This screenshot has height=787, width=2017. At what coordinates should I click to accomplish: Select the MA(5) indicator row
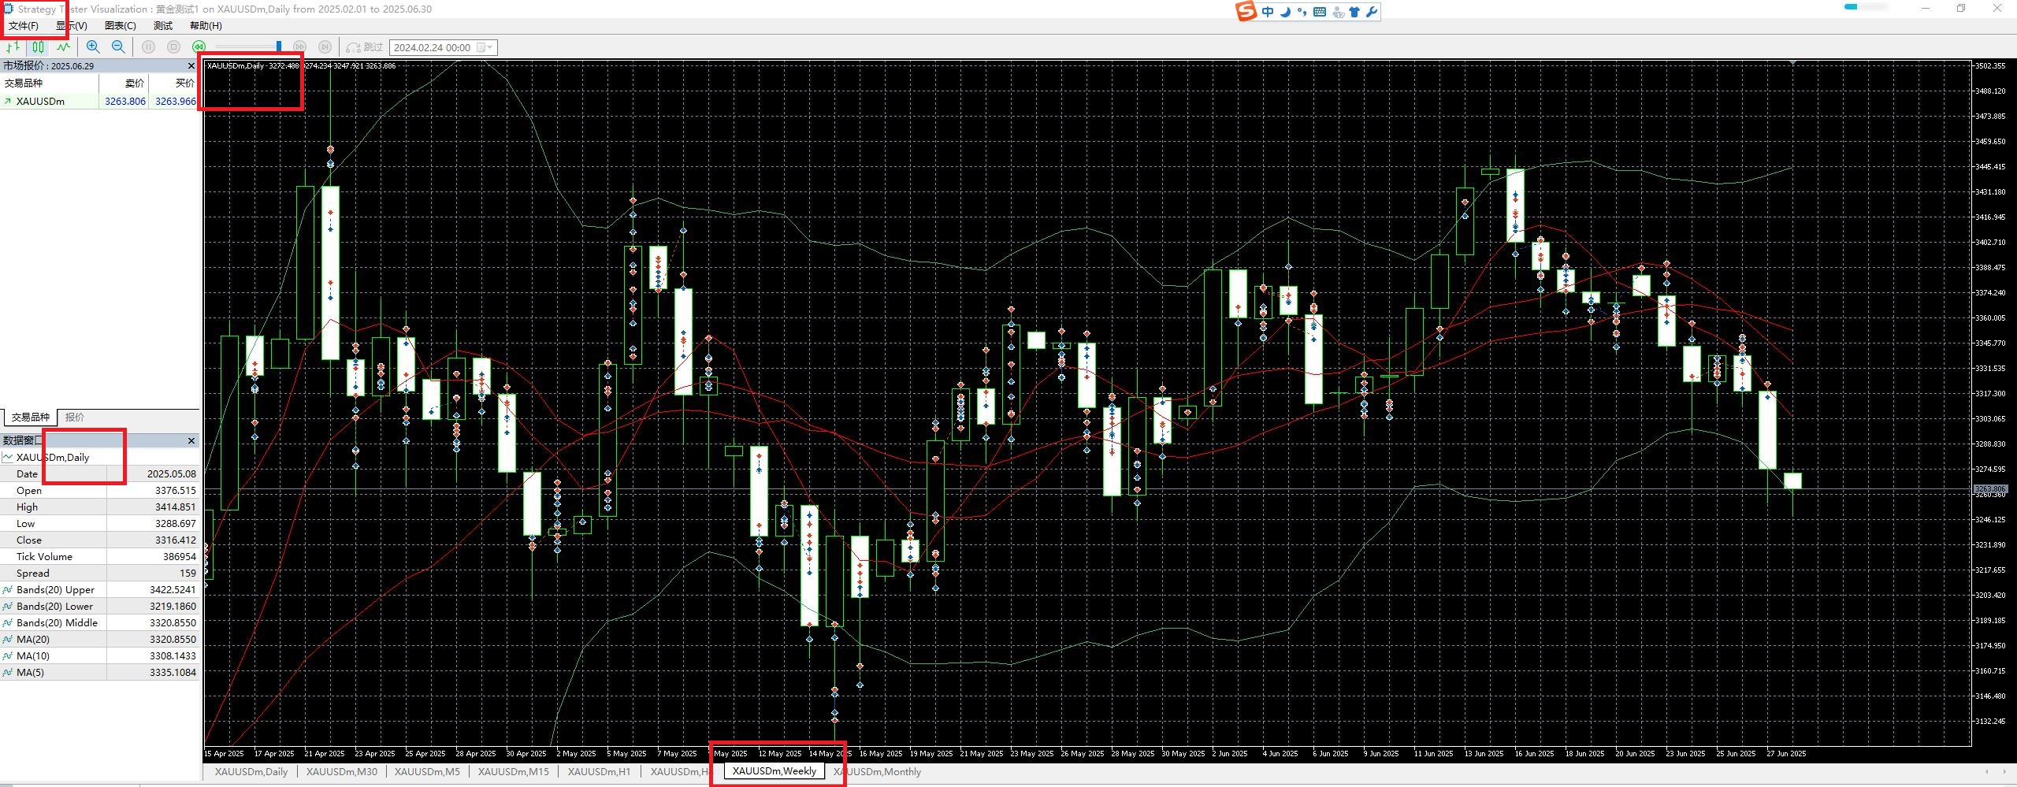point(99,673)
